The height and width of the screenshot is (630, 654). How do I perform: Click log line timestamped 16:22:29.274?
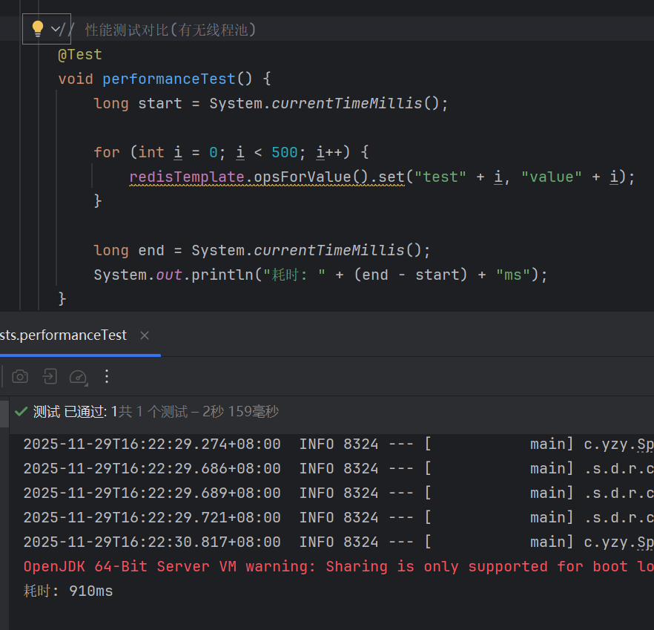point(338,444)
